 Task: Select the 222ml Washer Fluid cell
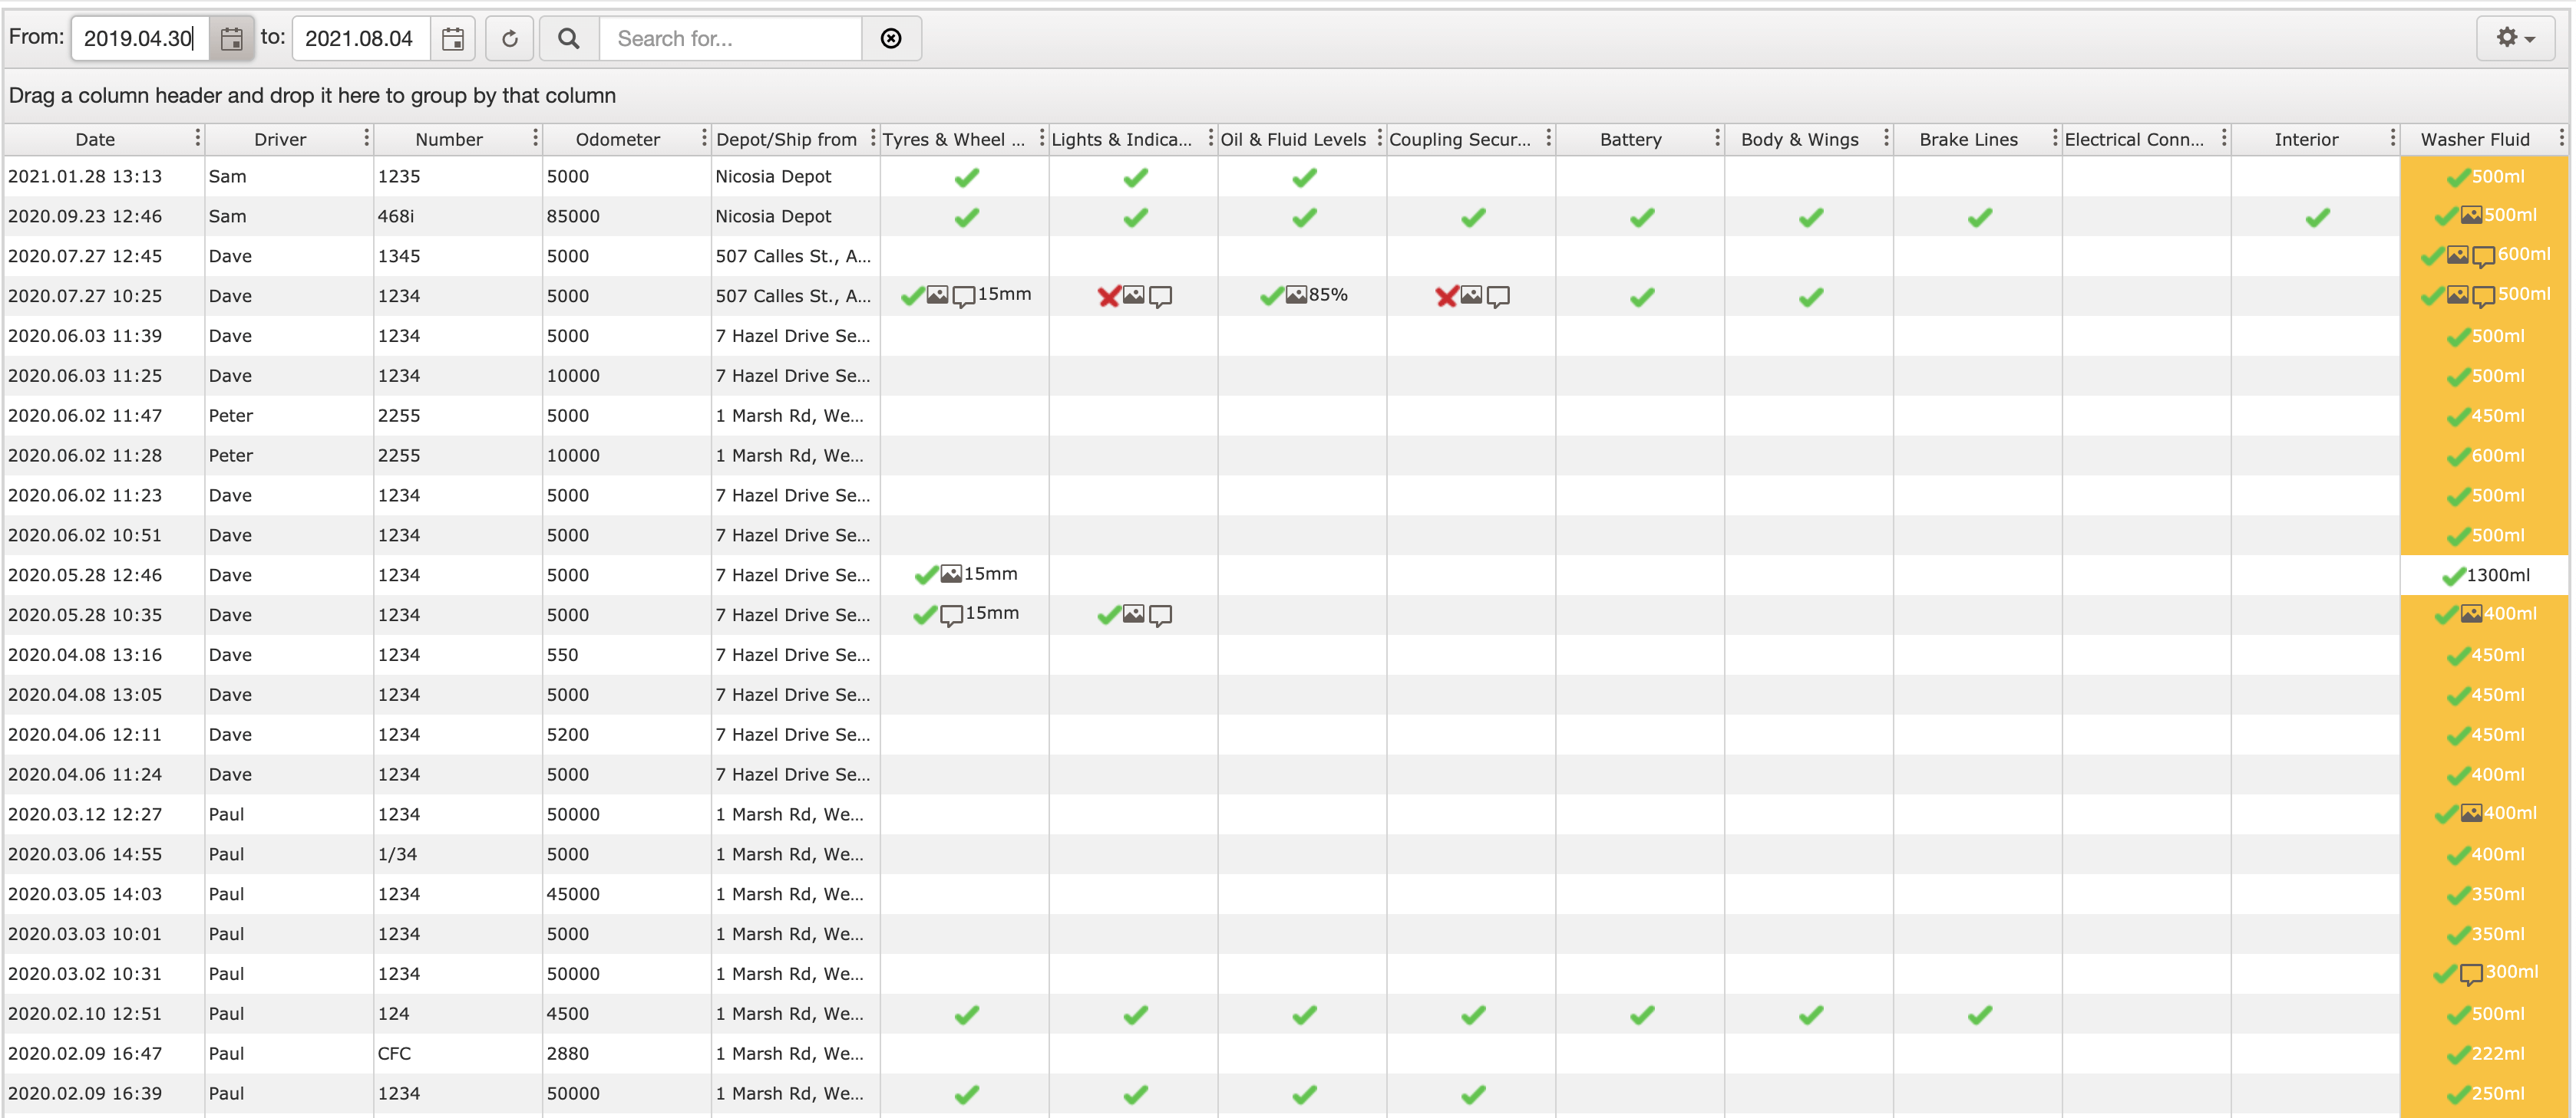[2484, 1054]
